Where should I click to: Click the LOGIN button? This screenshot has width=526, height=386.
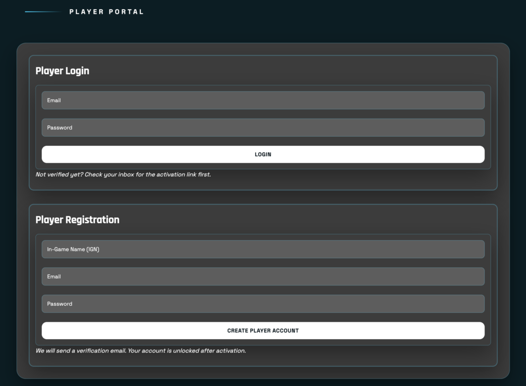pyautogui.click(x=263, y=154)
